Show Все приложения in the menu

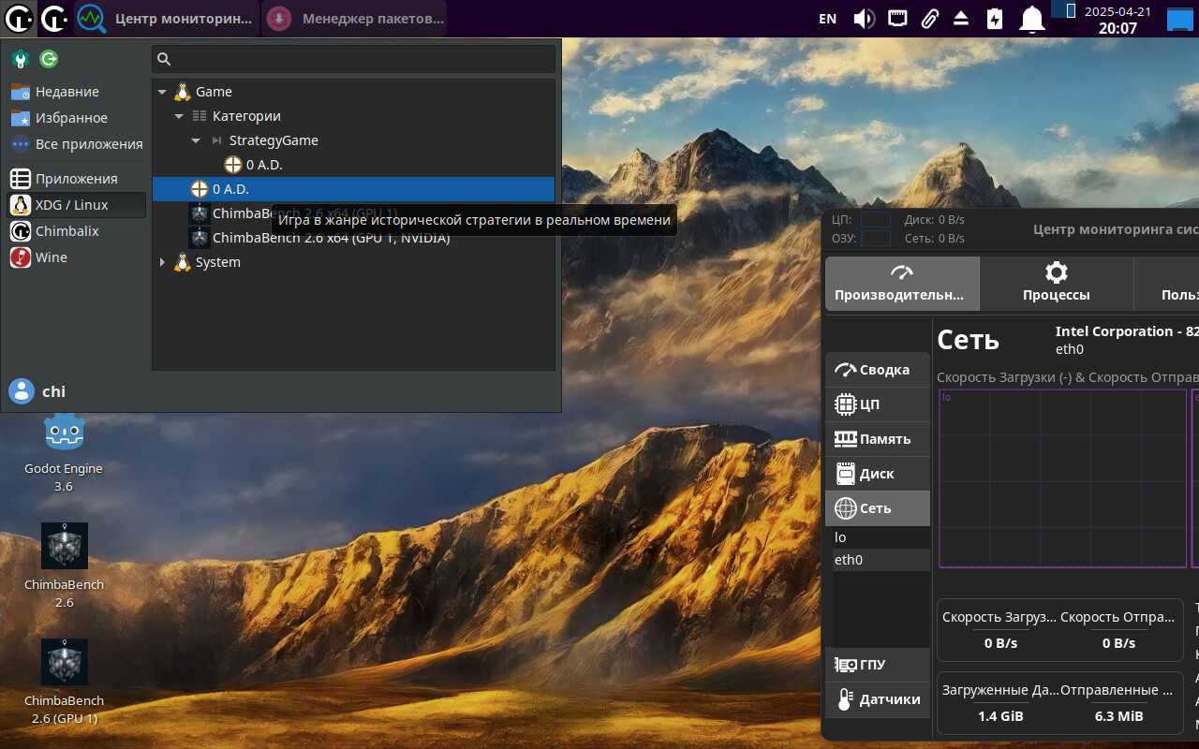(77, 144)
